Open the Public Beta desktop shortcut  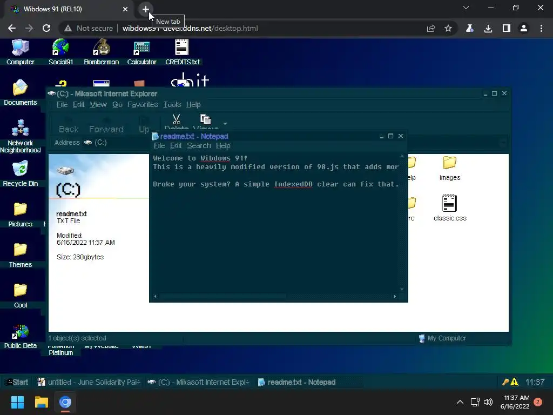pos(20,336)
